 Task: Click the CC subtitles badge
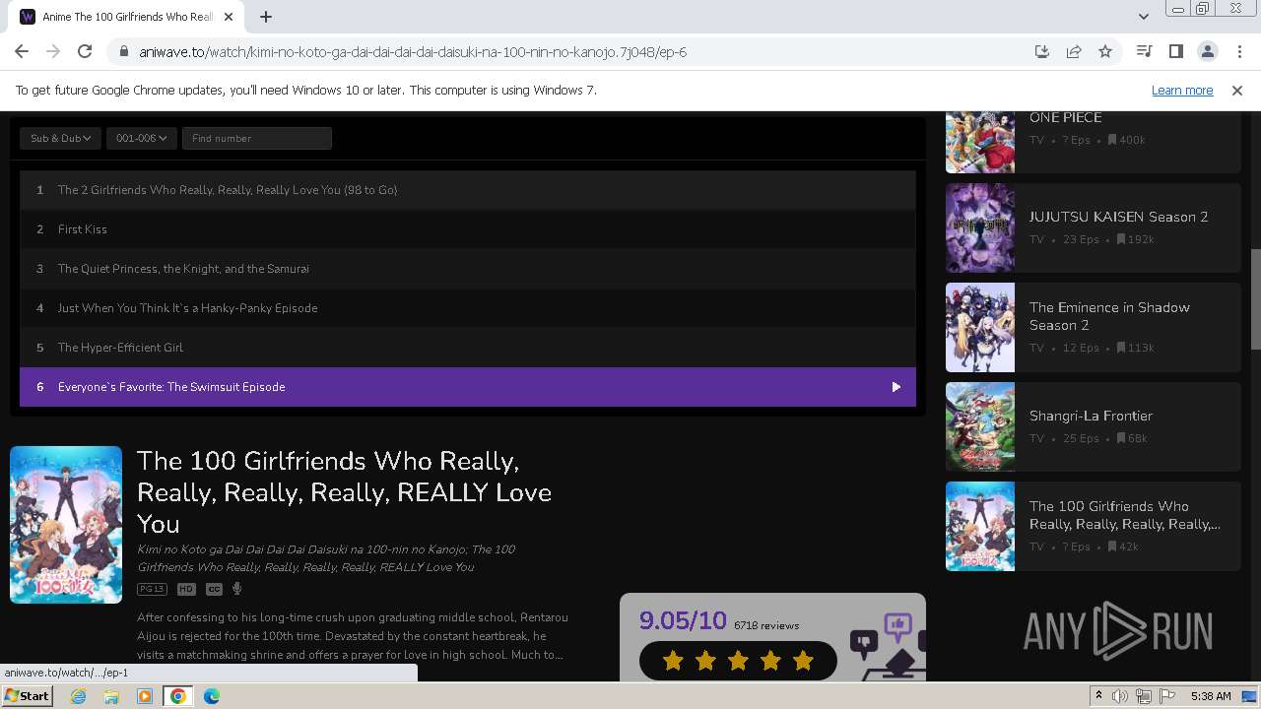click(x=214, y=589)
